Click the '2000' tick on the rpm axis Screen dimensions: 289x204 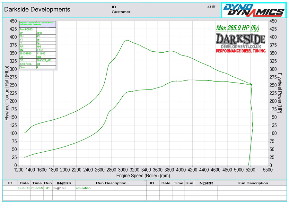pyautogui.click(x=65, y=170)
